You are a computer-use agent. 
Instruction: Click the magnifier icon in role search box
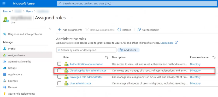pyautogui.click(x=59, y=50)
